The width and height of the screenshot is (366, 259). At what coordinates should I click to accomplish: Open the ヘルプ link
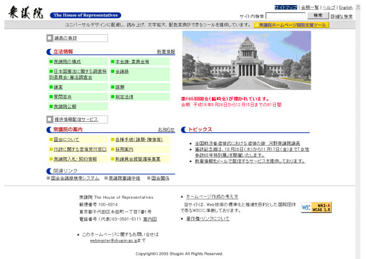click(329, 7)
